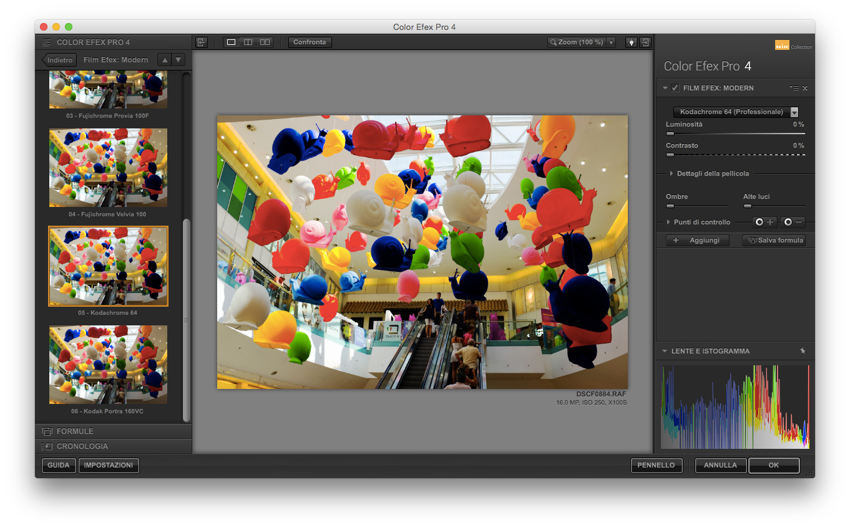
Task: Open the Kodachrome 64 (Professionale) dropdown
Action: point(735,112)
